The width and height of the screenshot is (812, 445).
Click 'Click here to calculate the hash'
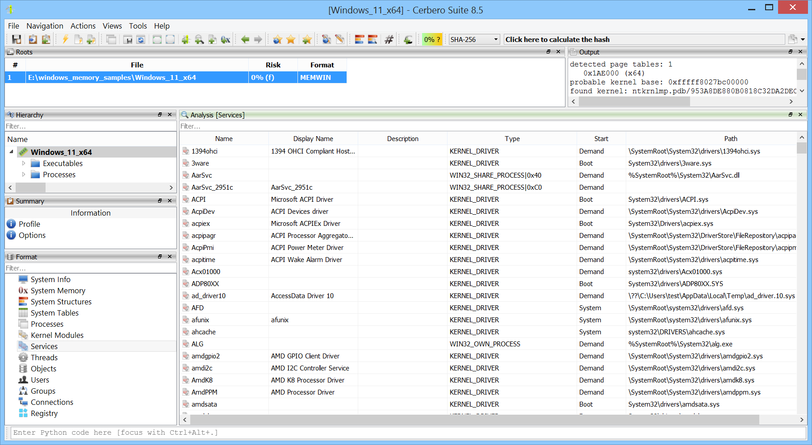(644, 39)
